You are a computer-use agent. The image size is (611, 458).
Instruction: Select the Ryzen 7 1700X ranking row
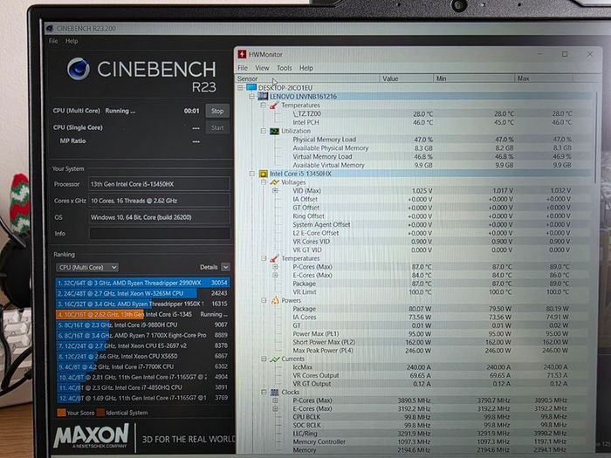tap(142, 335)
